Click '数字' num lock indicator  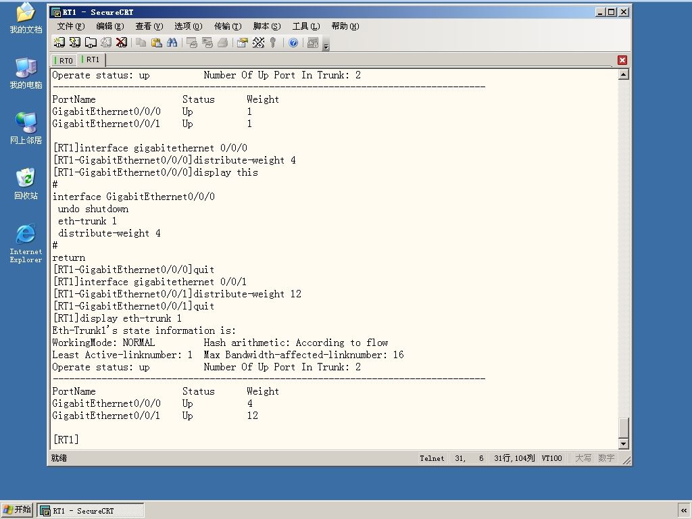pyautogui.click(x=606, y=458)
